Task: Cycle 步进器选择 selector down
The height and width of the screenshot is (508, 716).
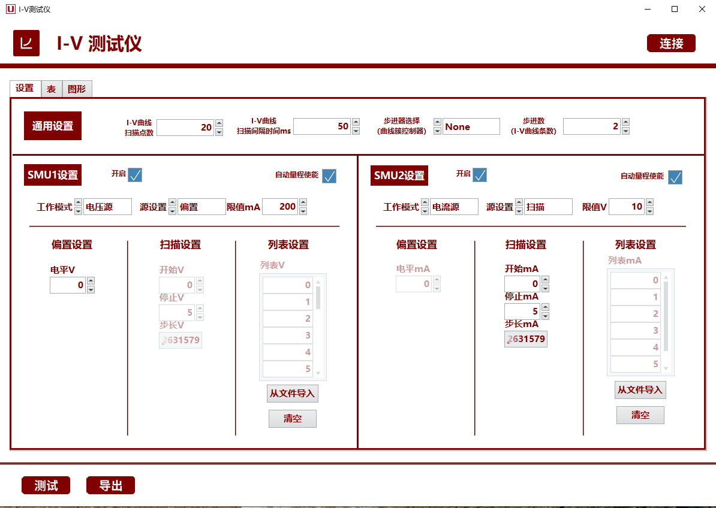Action: [x=437, y=131]
